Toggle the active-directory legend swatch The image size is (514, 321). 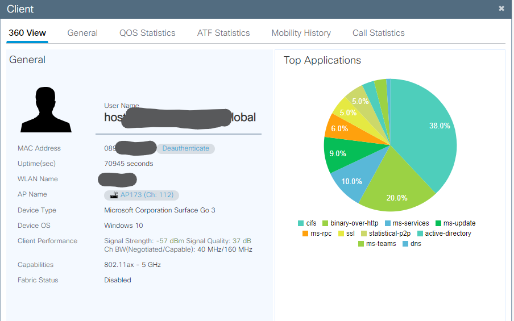[x=420, y=234]
